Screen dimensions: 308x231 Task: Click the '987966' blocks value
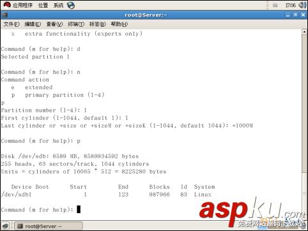(x=159, y=195)
